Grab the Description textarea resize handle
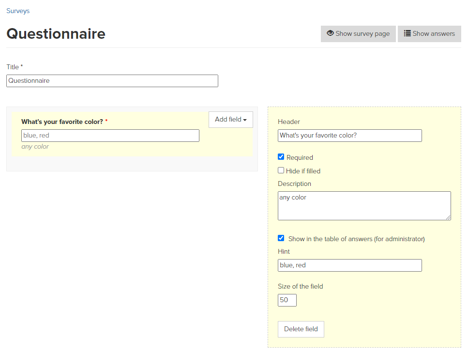The image size is (468, 353). point(448,217)
